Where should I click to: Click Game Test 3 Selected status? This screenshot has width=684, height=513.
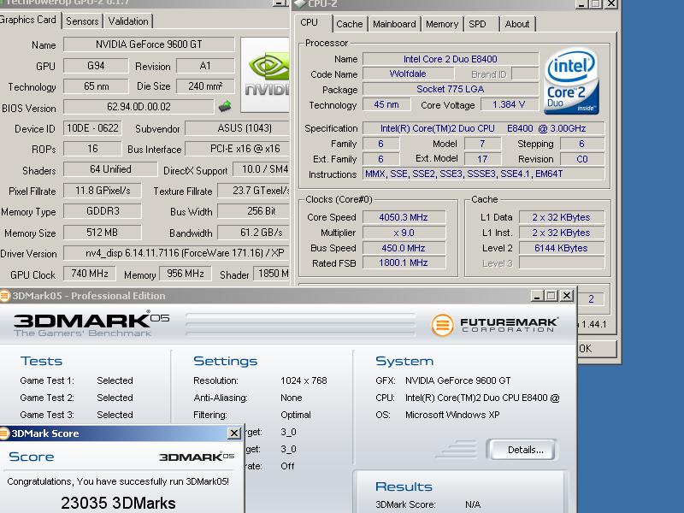[115, 415]
